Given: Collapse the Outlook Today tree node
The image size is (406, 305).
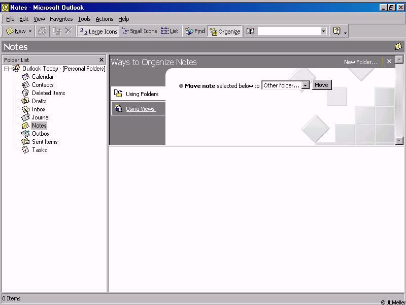Looking at the screenshot, I should click(x=7, y=69).
